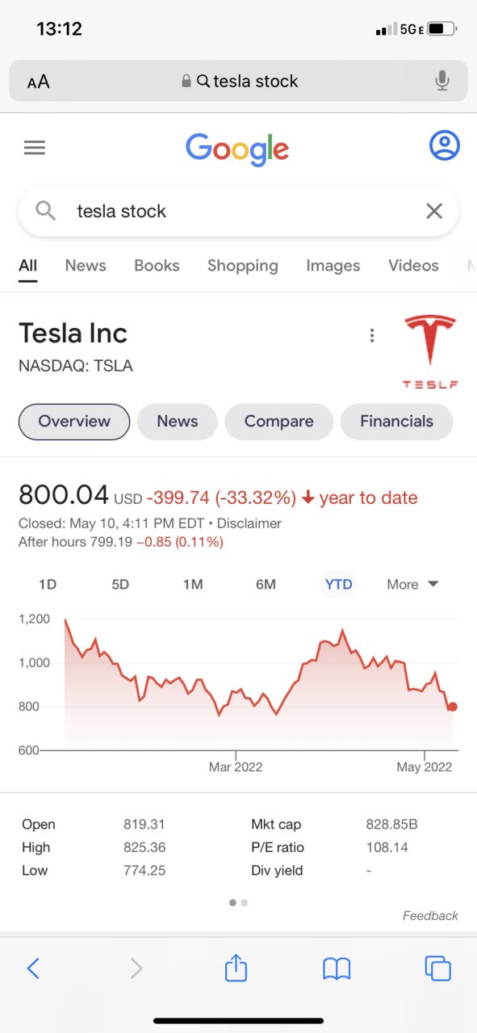Select the 1D chart range
The height and width of the screenshot is (1033, 477).
48,584
